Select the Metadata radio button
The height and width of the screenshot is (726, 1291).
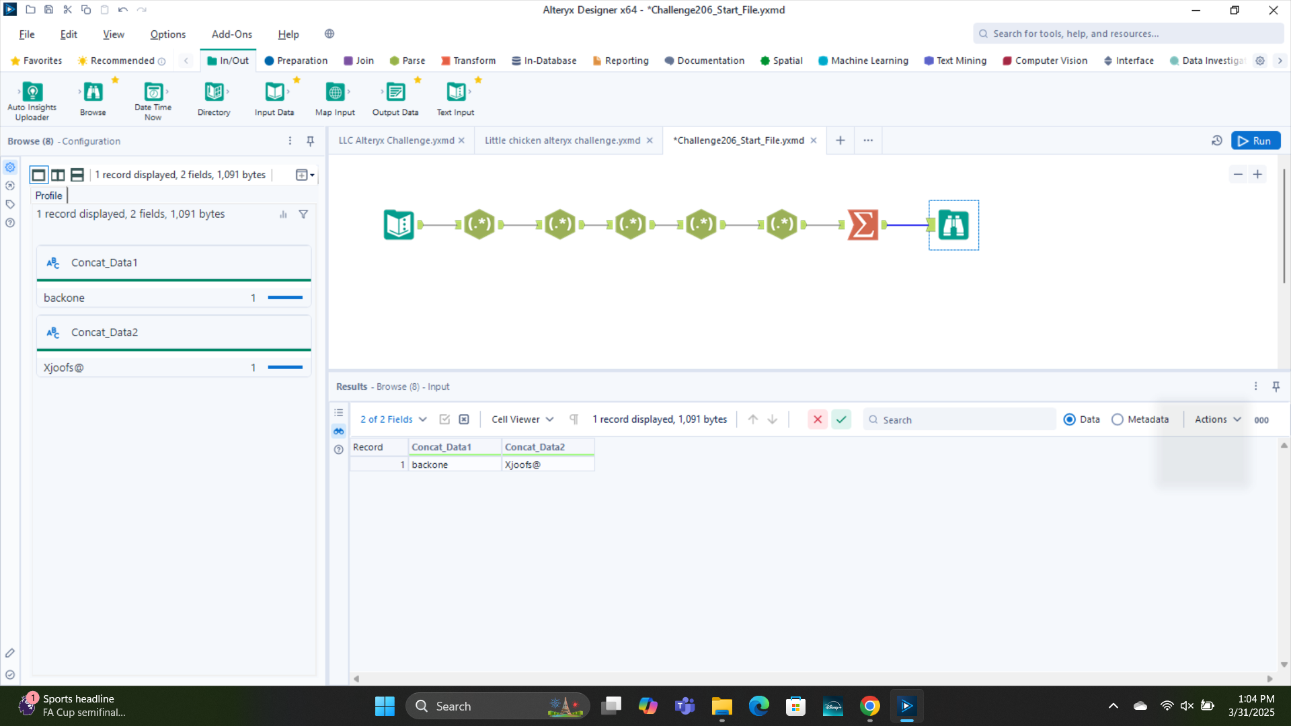tap(1118, 419)
